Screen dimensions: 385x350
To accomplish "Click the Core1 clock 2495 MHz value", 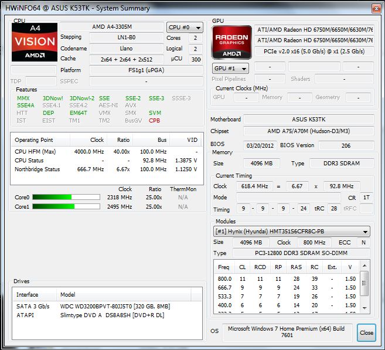I will click(120, 207).
